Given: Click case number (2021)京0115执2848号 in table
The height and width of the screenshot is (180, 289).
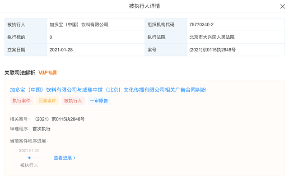Looking at the screenshot, I should 212,50.
